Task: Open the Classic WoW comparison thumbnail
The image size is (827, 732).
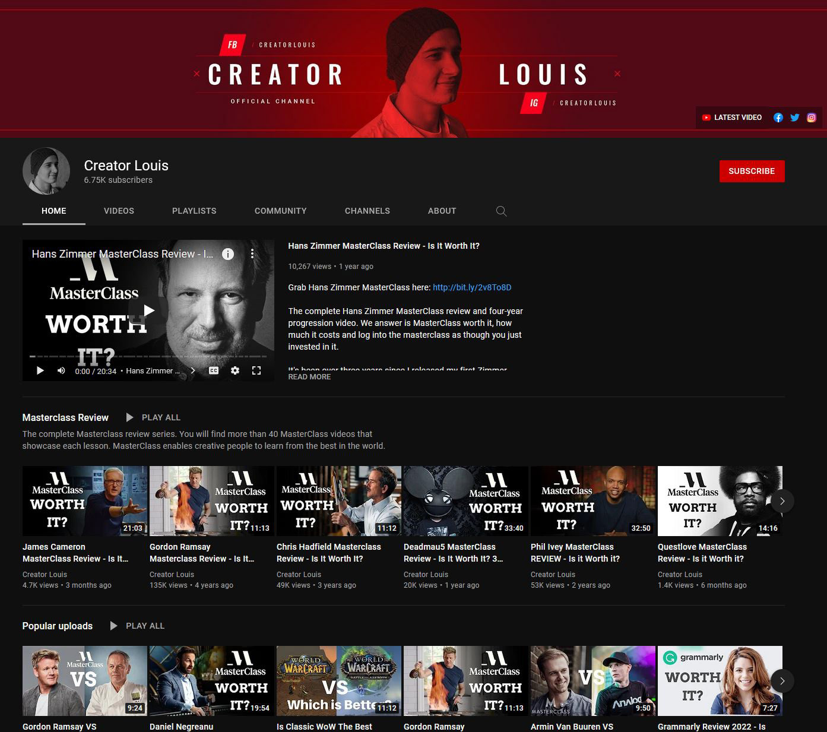Action: coord(339,681)
